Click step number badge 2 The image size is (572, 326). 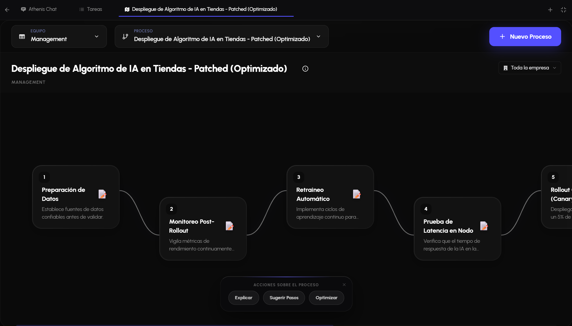(x=171, y=209)
